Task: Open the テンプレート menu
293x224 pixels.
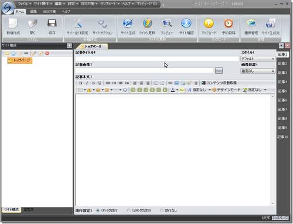Action: tap(110, 4)
